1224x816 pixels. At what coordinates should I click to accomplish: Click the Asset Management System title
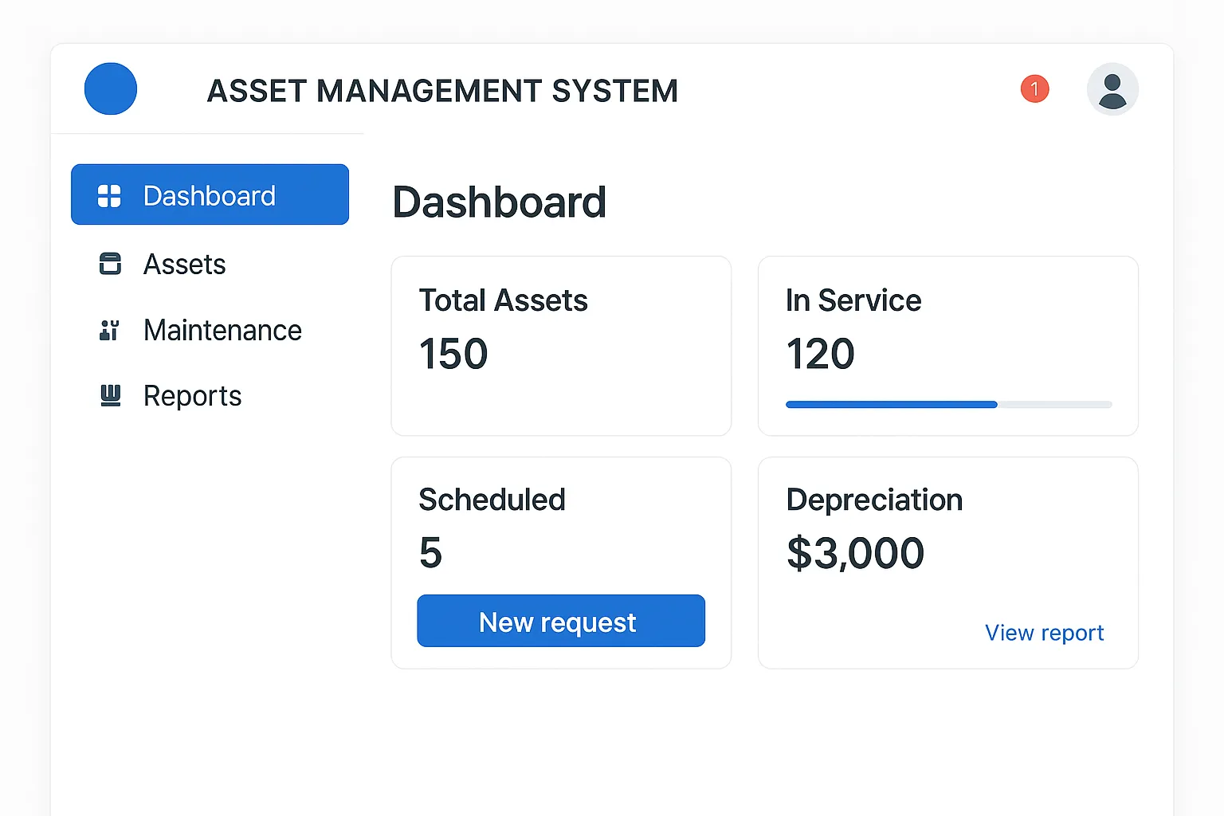click(x=442, y=91)
